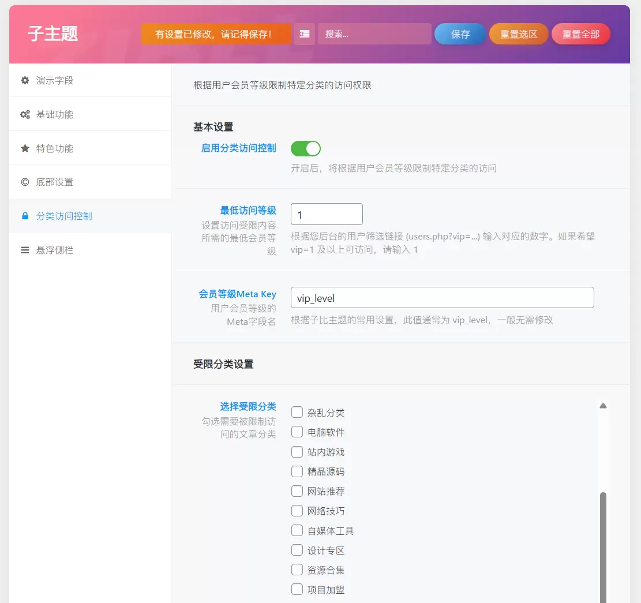Click the bars icon beside 悬浮侧栏
The height and width of the screenshot is (603, 641).
[25, 250]
